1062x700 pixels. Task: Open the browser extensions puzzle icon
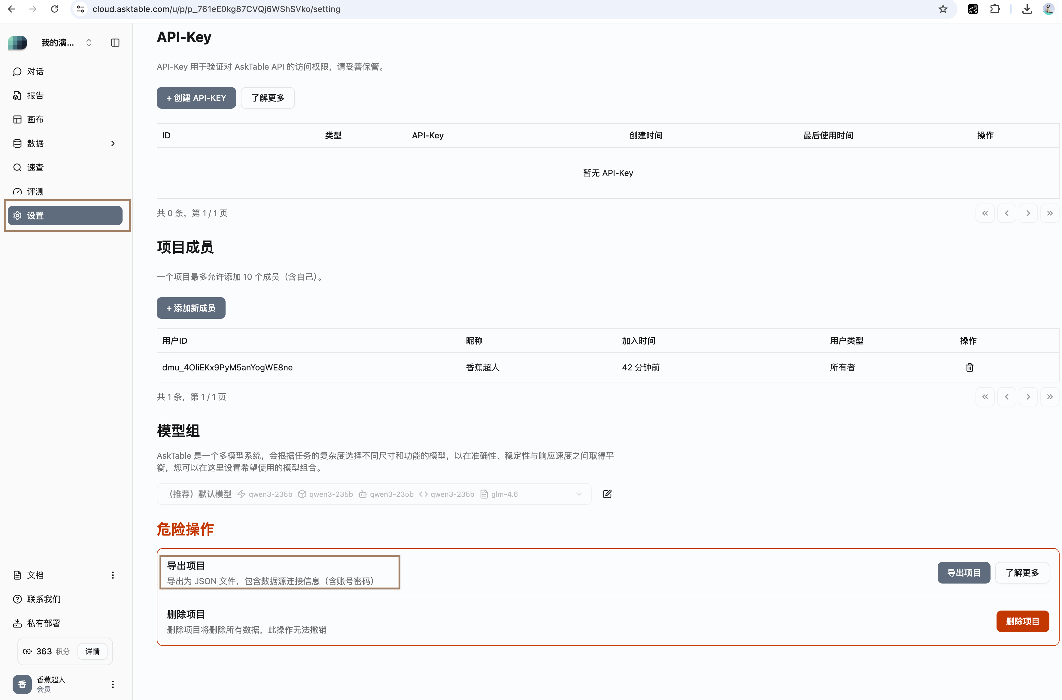(x=994, y=9)
